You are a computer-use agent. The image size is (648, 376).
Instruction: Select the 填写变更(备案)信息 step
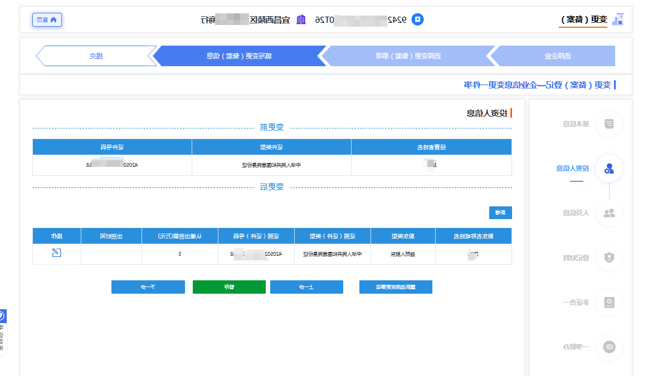pyautogui.click(x=239, y=56)
